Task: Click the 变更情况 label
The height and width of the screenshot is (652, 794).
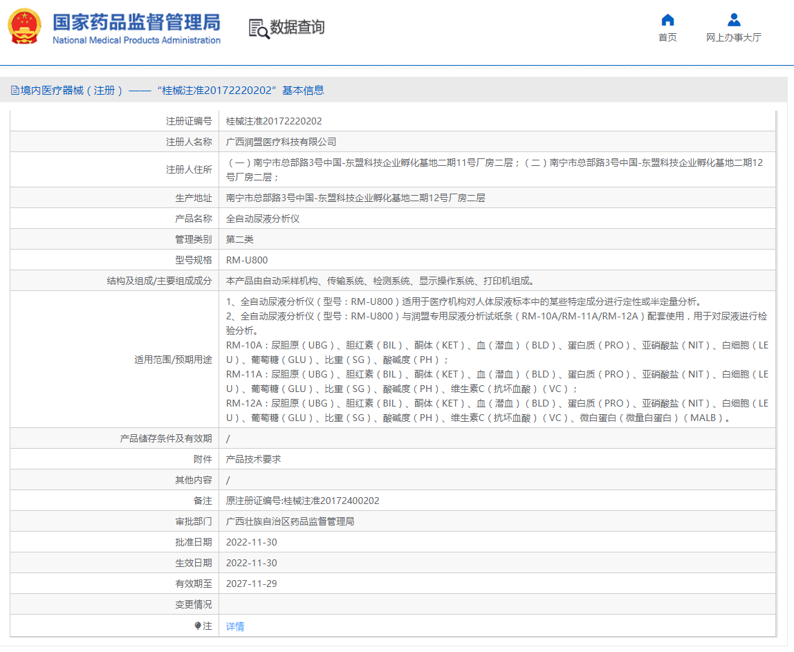Action: (194, 604)
